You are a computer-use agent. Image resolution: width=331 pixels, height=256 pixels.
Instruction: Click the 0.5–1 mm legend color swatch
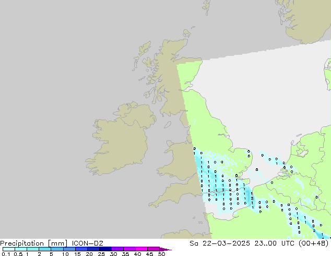tap(21, 249)
